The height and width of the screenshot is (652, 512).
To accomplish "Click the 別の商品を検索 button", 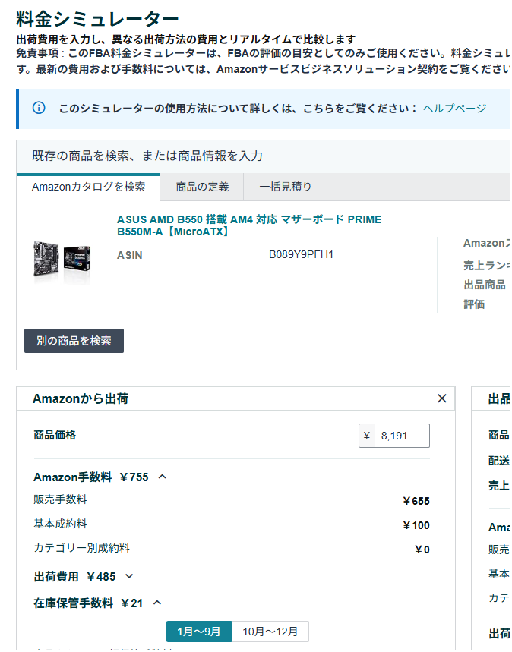I will coord(74,341).
